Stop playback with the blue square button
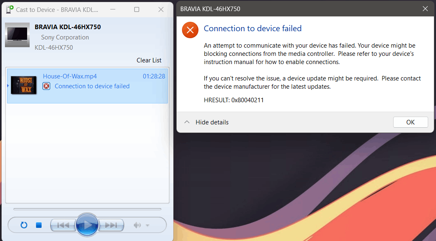The image size is (436, 241). point(39,225)
